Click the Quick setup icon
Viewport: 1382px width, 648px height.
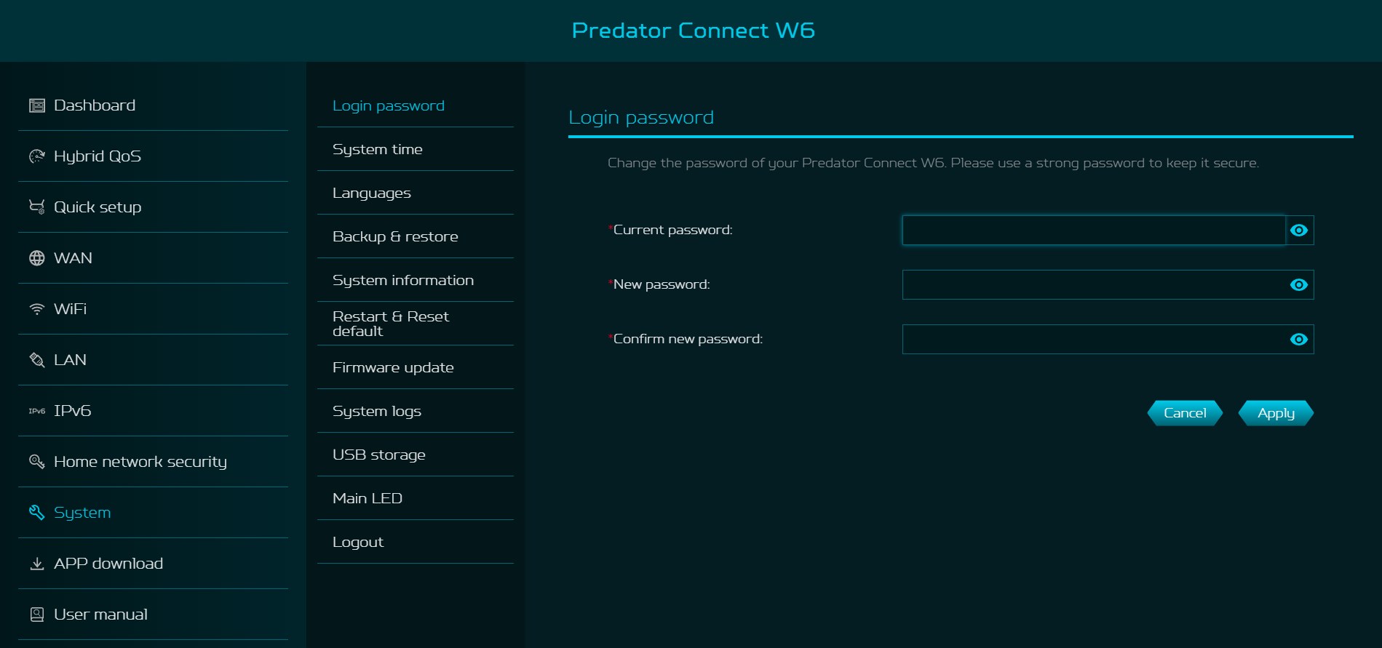coord(36,207)
